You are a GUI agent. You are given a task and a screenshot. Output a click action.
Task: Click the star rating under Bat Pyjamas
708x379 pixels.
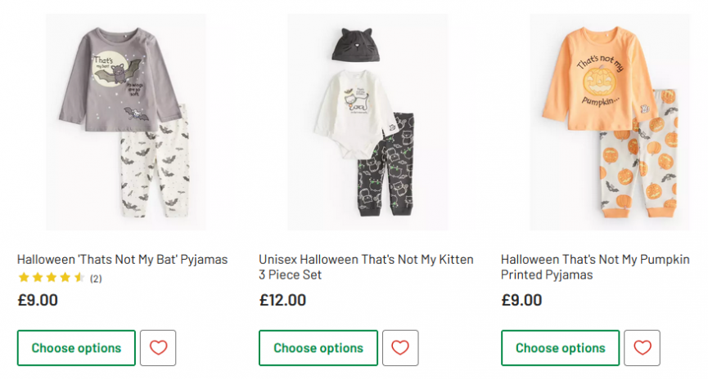coord(52,278)
